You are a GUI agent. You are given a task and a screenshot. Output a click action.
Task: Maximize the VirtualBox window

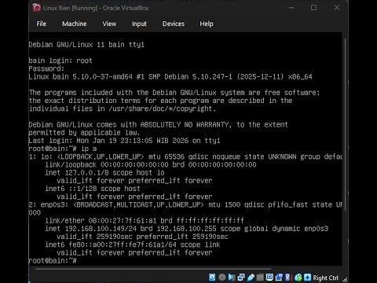[313, 8]
